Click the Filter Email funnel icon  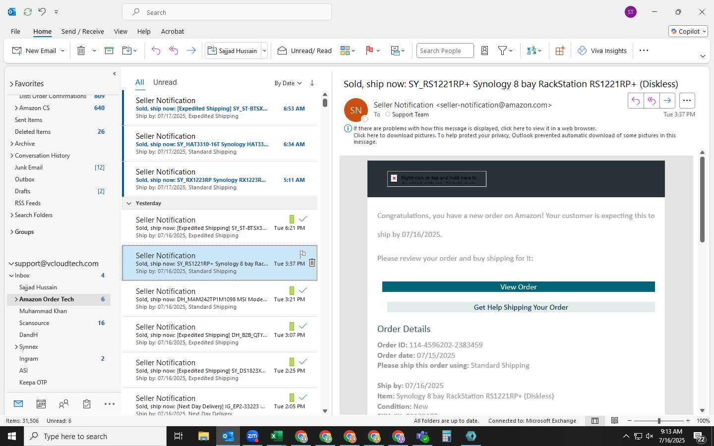pos(502,51)
